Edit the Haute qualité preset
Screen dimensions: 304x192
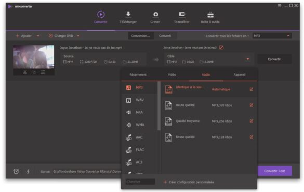[252, 105]
